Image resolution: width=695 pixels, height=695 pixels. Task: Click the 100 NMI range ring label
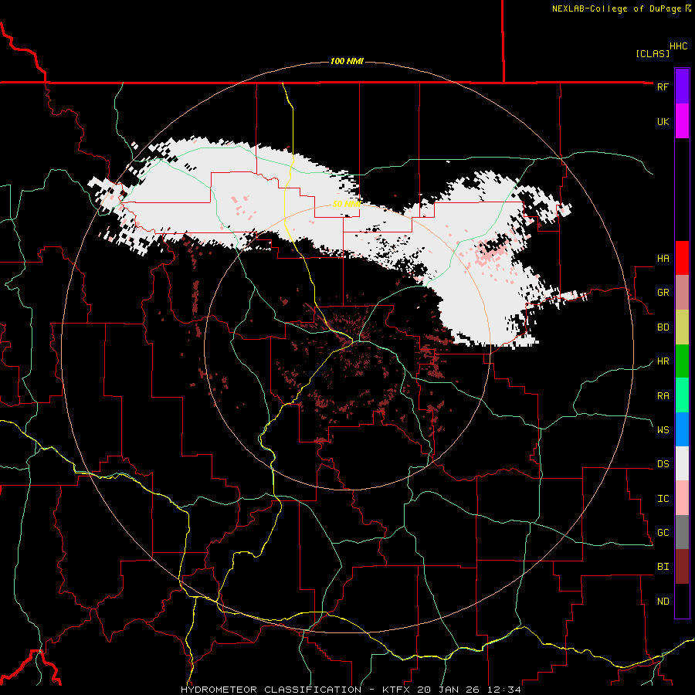pos(347,61)
